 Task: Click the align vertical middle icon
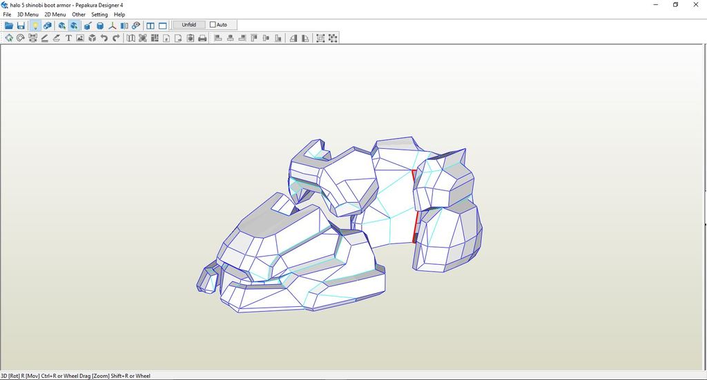(x=266, y=38)
